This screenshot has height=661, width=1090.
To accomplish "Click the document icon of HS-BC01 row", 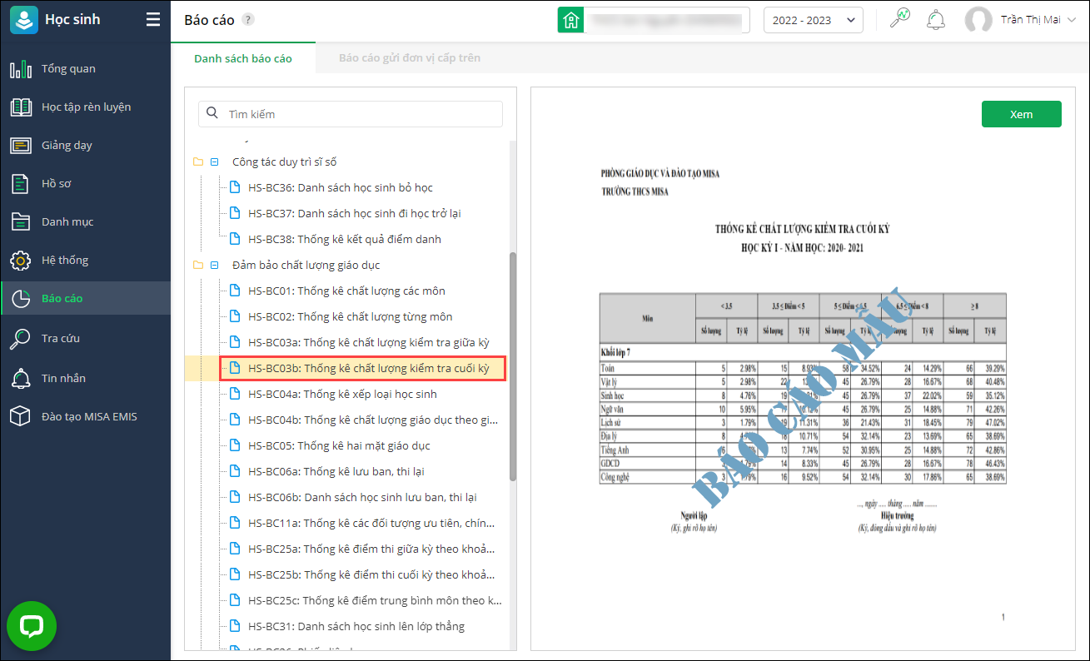I will tap(235, 291).
